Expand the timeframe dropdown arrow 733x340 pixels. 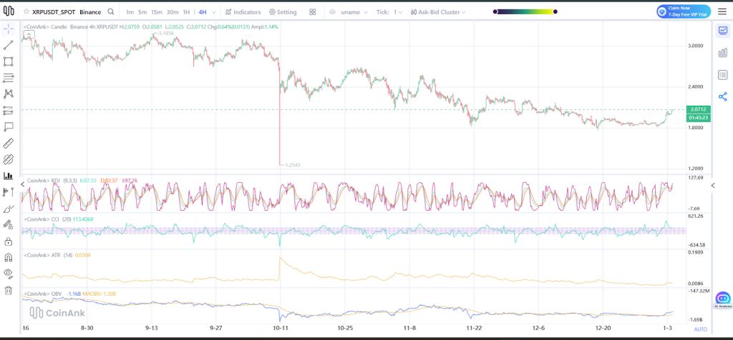pos(214,12)
